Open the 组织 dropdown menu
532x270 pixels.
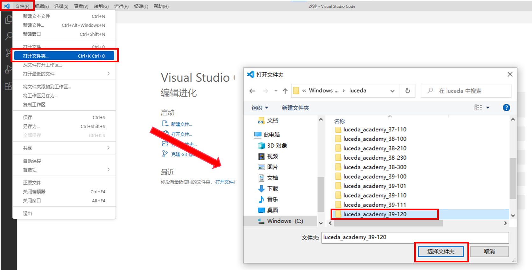point(260,108)
